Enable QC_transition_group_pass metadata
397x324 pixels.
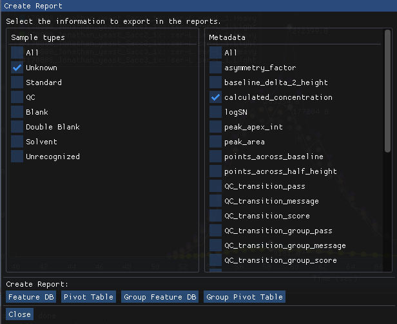pyautogui.click(x=215, y=231)
